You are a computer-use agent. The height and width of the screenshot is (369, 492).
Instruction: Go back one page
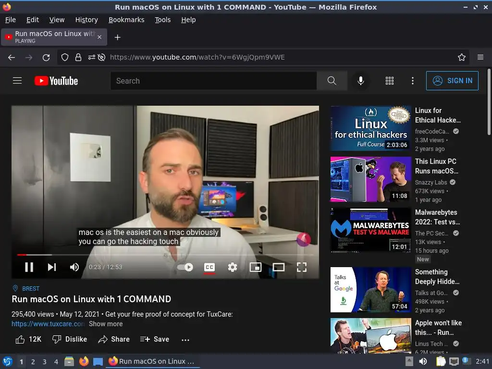12,57
